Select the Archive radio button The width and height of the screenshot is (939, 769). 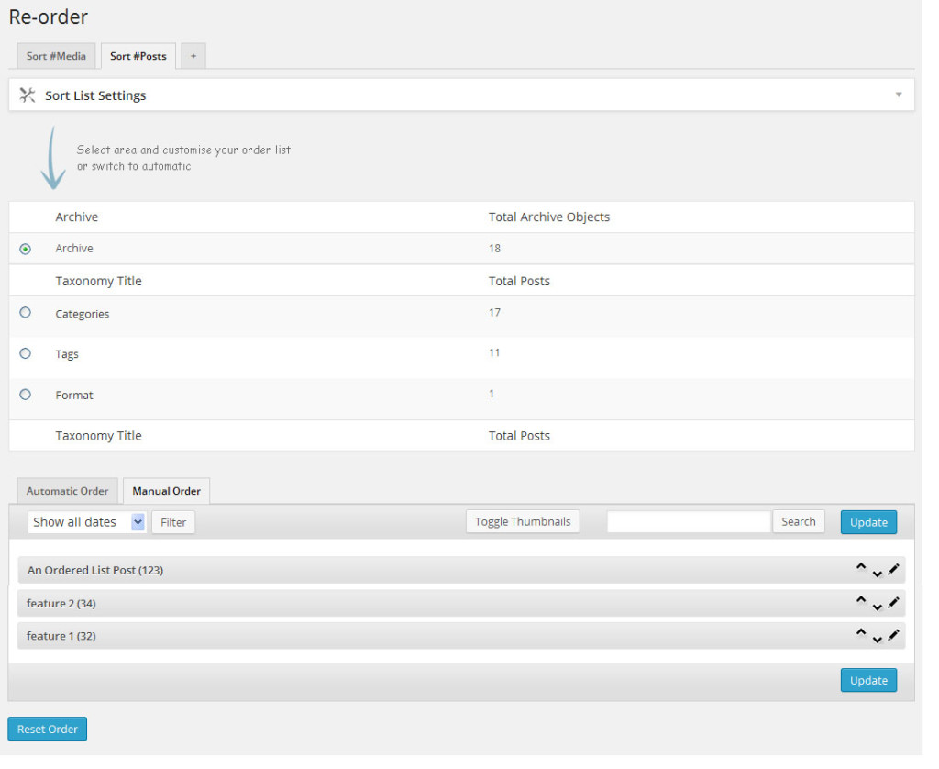[x=26, y=253]
